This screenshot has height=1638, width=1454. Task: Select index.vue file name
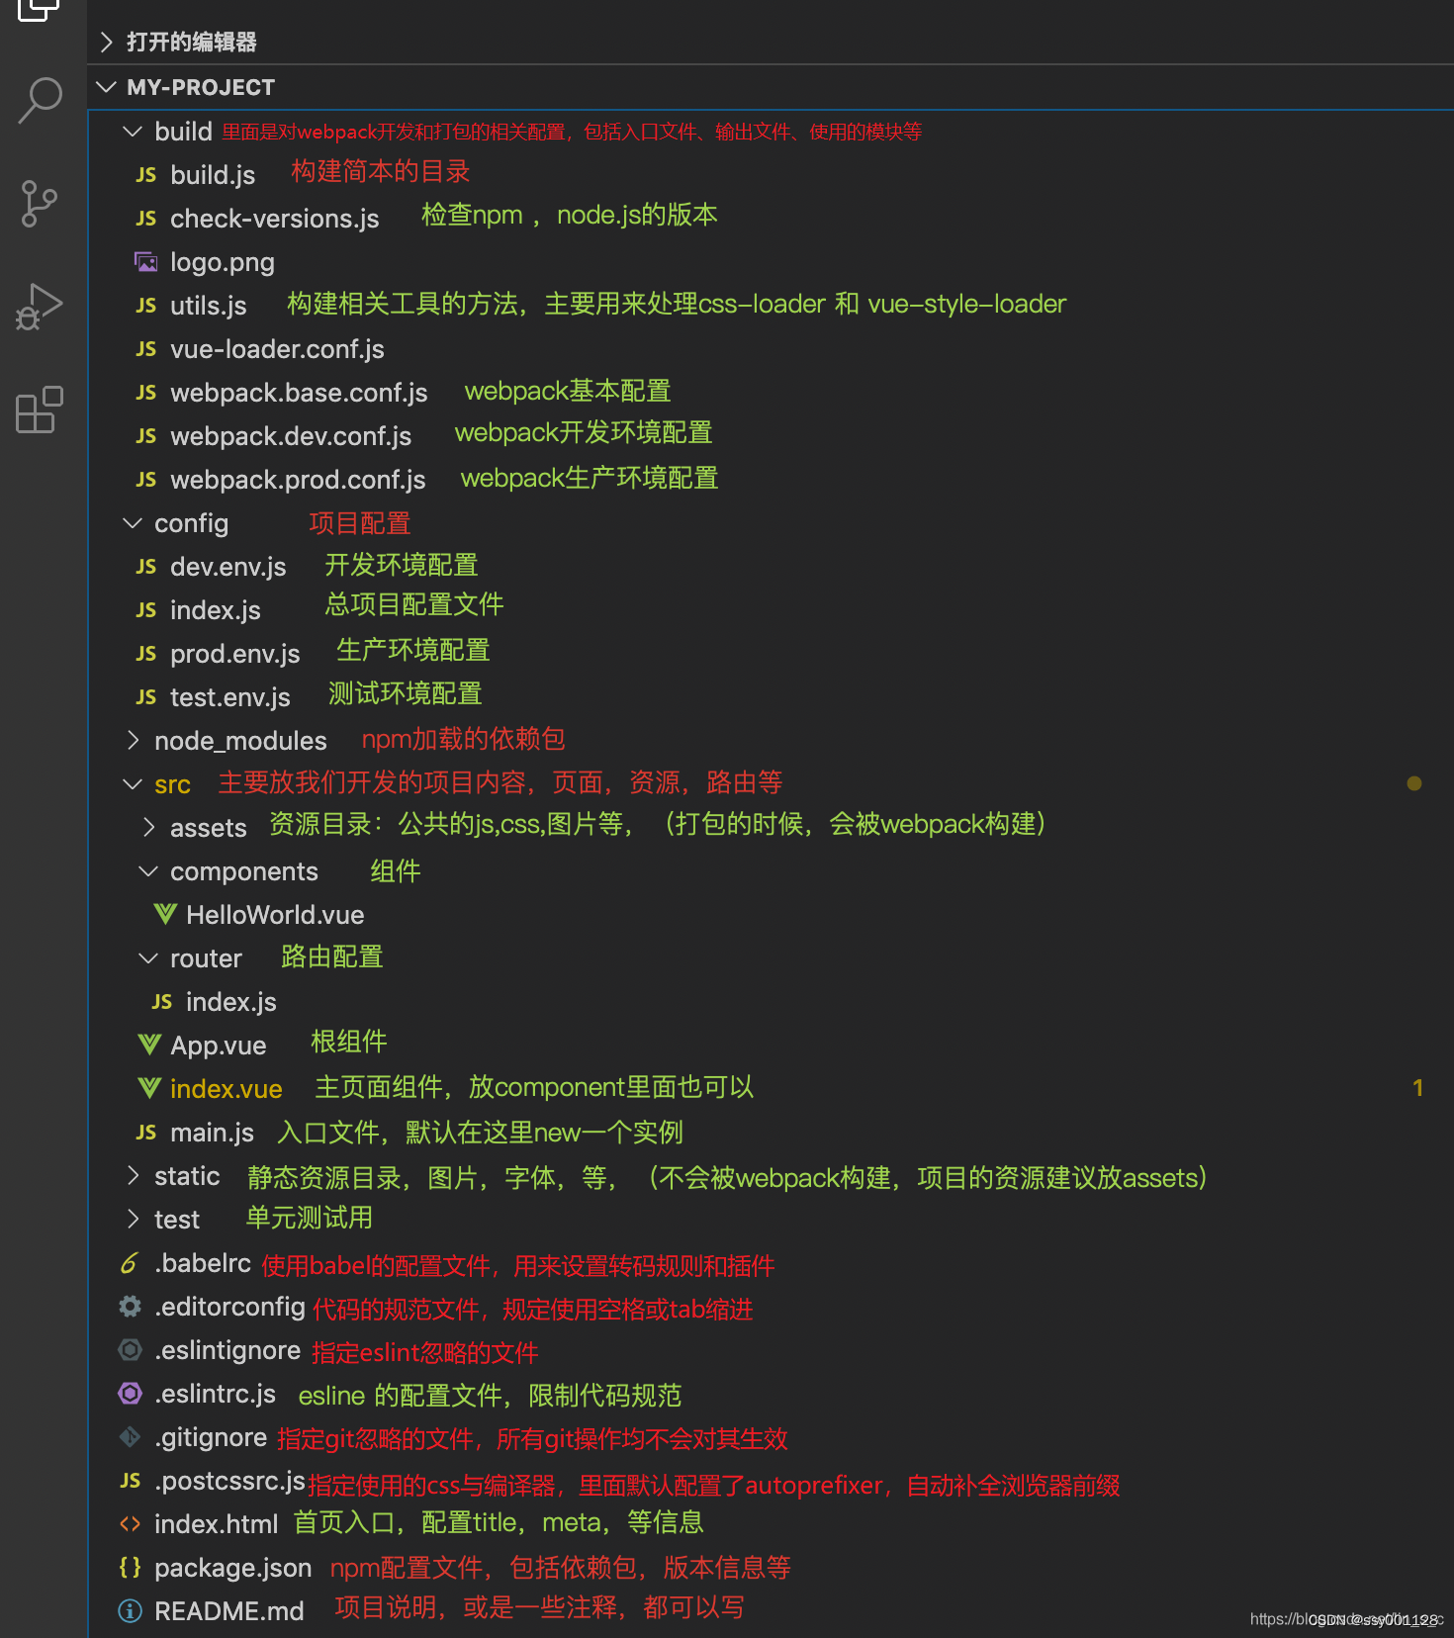(x=227, y=1089)
